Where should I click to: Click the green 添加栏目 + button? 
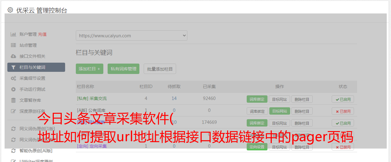tap(90, 69)
